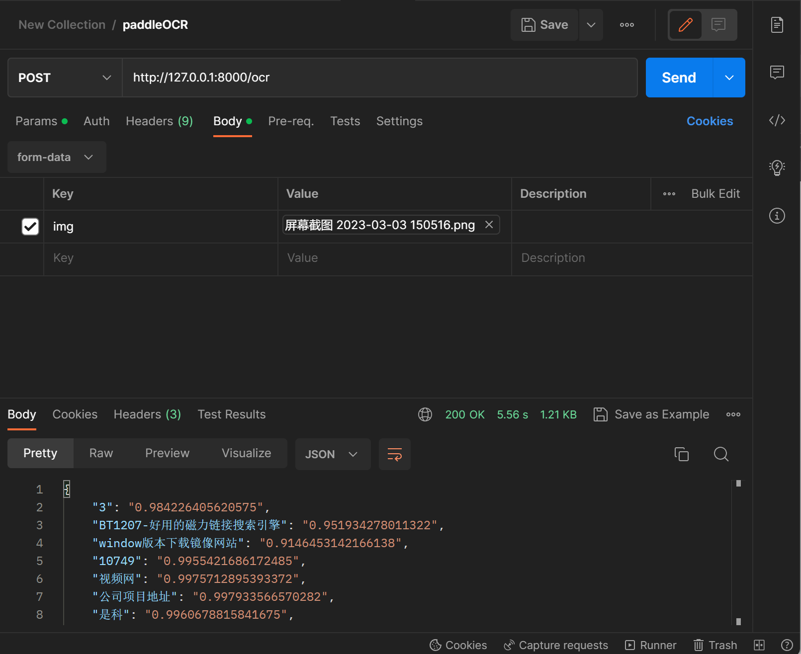Open the Comments icon in right sidebar
This screenshot has height=654, width=801.
777,73
